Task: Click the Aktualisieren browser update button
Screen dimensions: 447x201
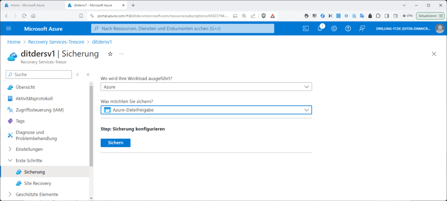Action: coord(430,16)
